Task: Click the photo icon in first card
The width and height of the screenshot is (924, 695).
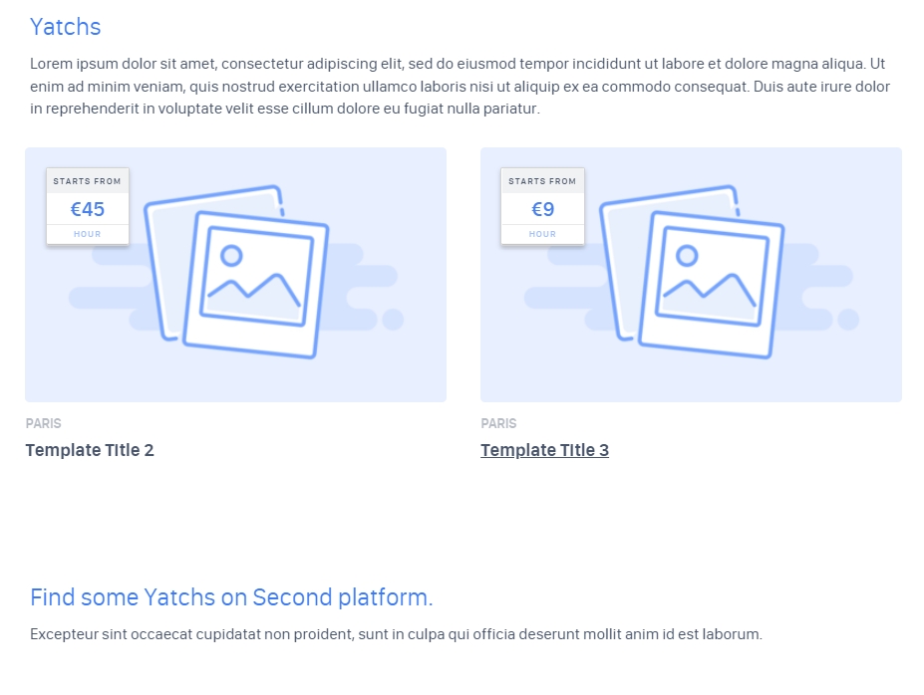Action: coord(256,285)
